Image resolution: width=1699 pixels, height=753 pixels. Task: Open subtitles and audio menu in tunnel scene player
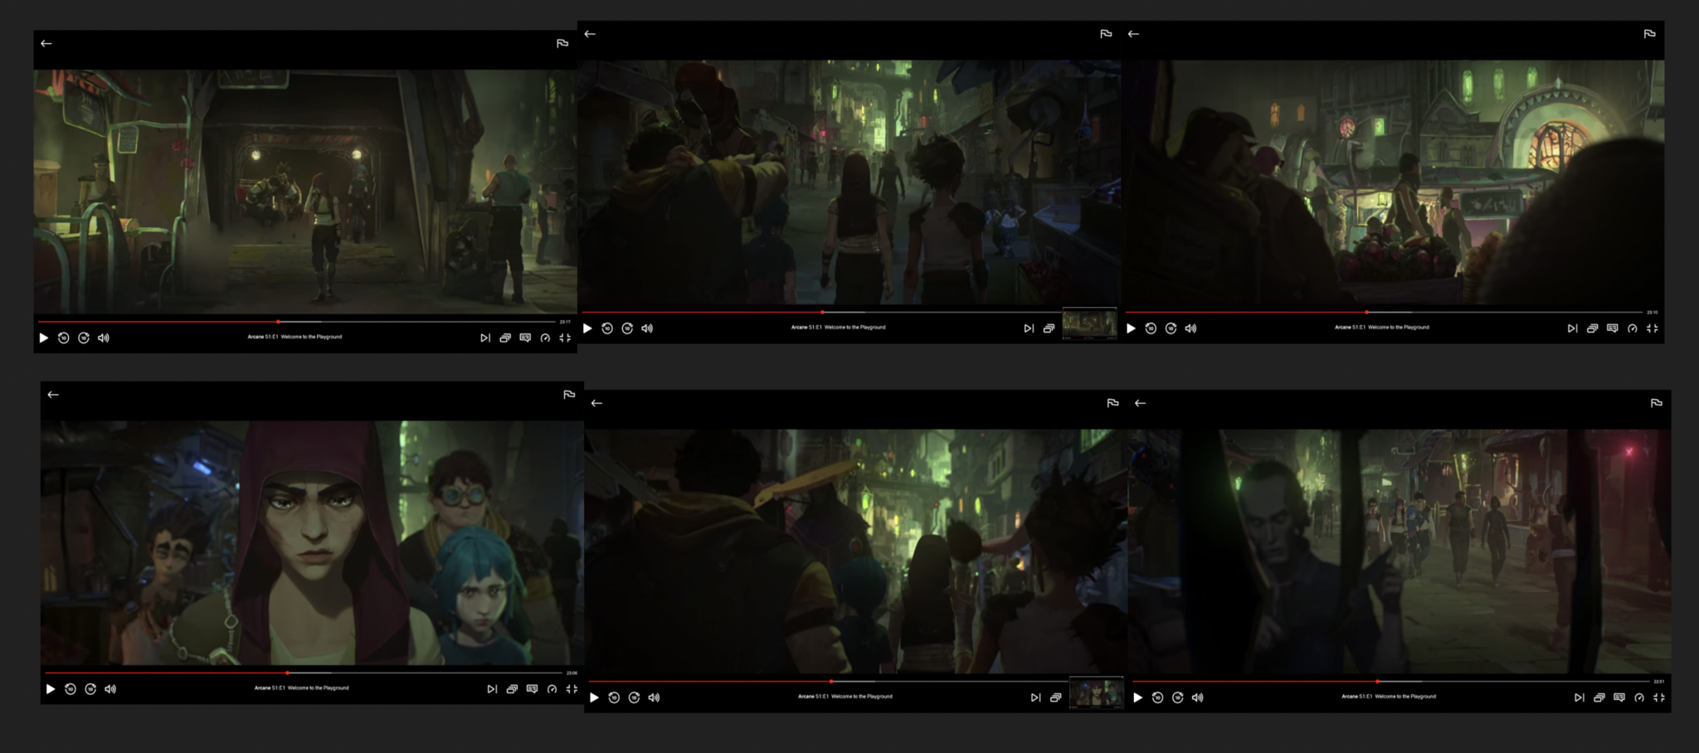[525, 338]
